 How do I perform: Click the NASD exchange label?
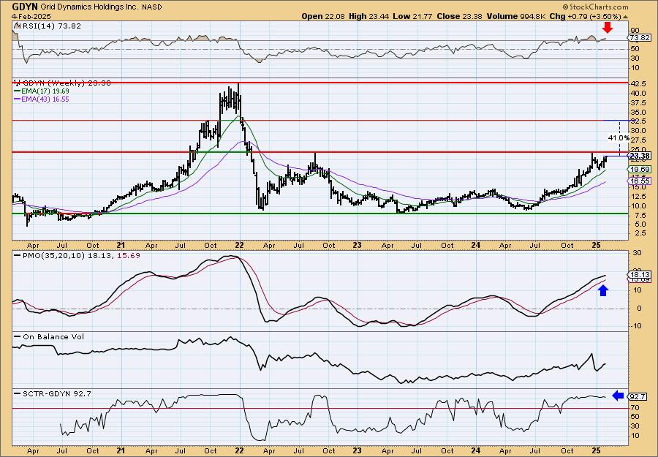click(151, 7)
